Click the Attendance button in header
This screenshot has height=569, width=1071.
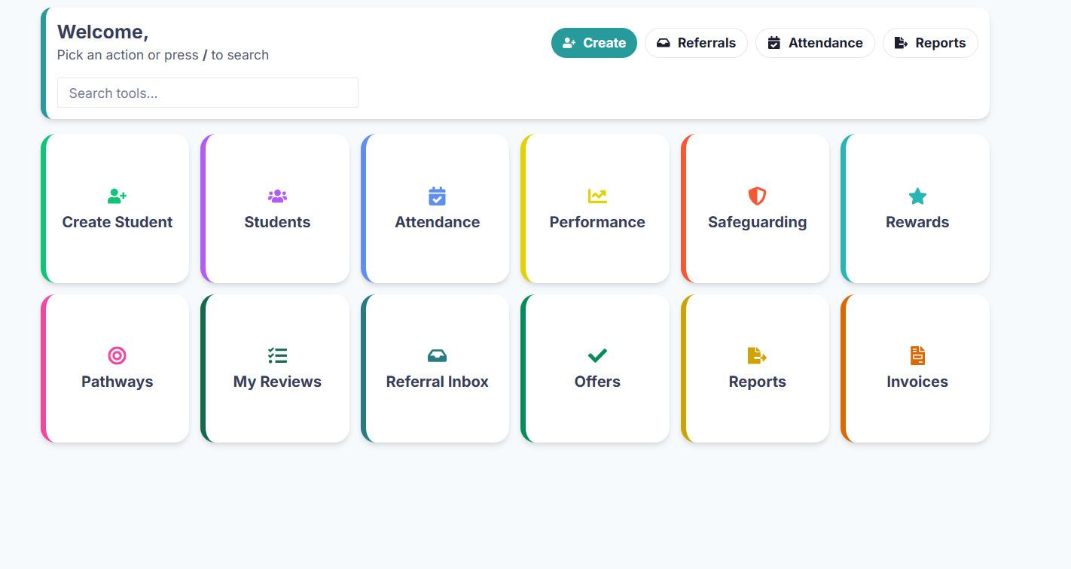click(x=815, y=43)
